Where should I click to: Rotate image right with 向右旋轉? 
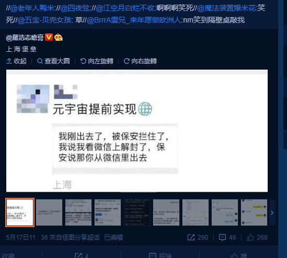tap(140, 61)
